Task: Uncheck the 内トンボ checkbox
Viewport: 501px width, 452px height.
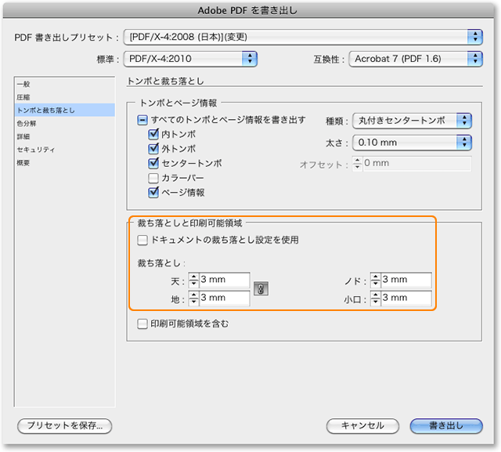Action: pos(153,134)
